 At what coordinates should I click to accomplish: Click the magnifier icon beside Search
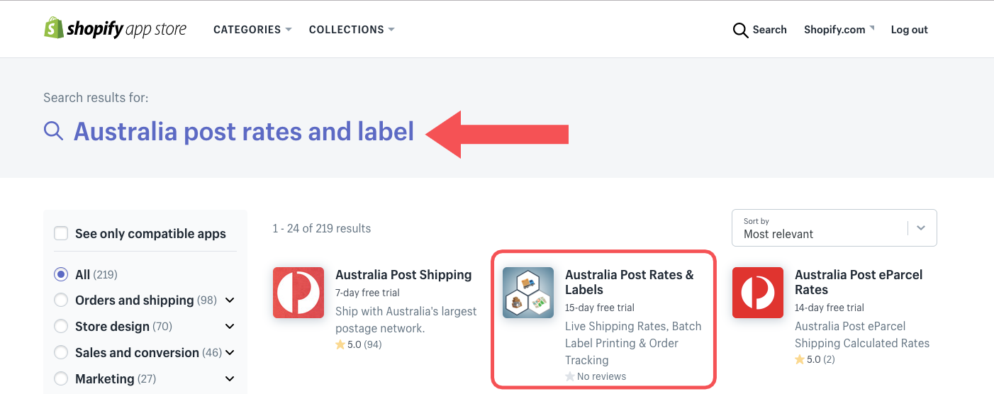pyautogui.click(x=740, y=30)
